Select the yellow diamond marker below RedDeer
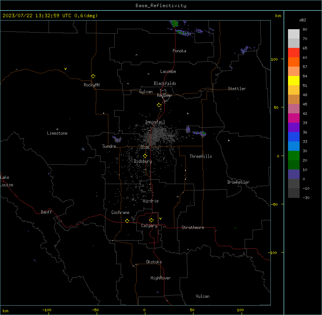This screenshot has width=322, height=315. click(x=159, y=105)
